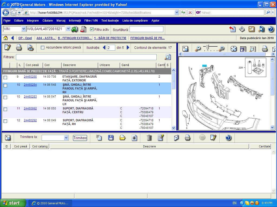
Task: Expand the VIN number history dropdown
Action: click(68, 29)
